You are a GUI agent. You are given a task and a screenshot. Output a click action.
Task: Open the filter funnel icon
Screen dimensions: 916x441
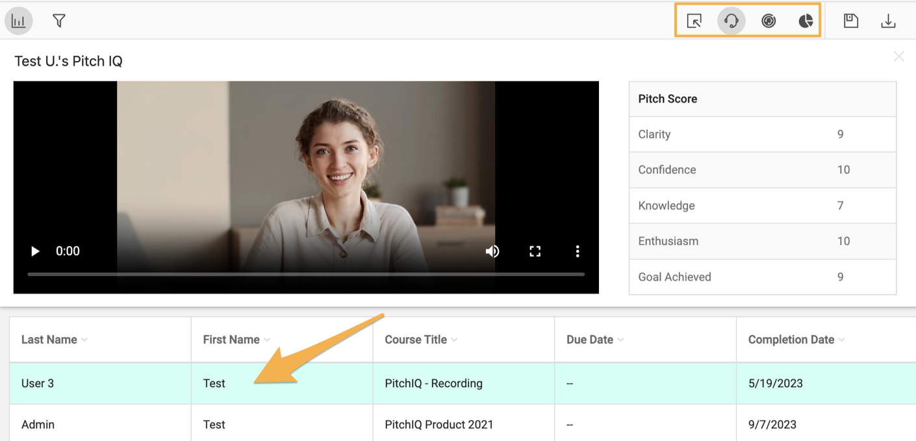coord(59,21)
